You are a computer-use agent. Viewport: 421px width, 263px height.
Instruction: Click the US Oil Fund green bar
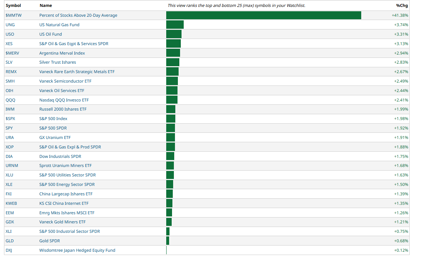pyautogui.click(x=174, y=34)
